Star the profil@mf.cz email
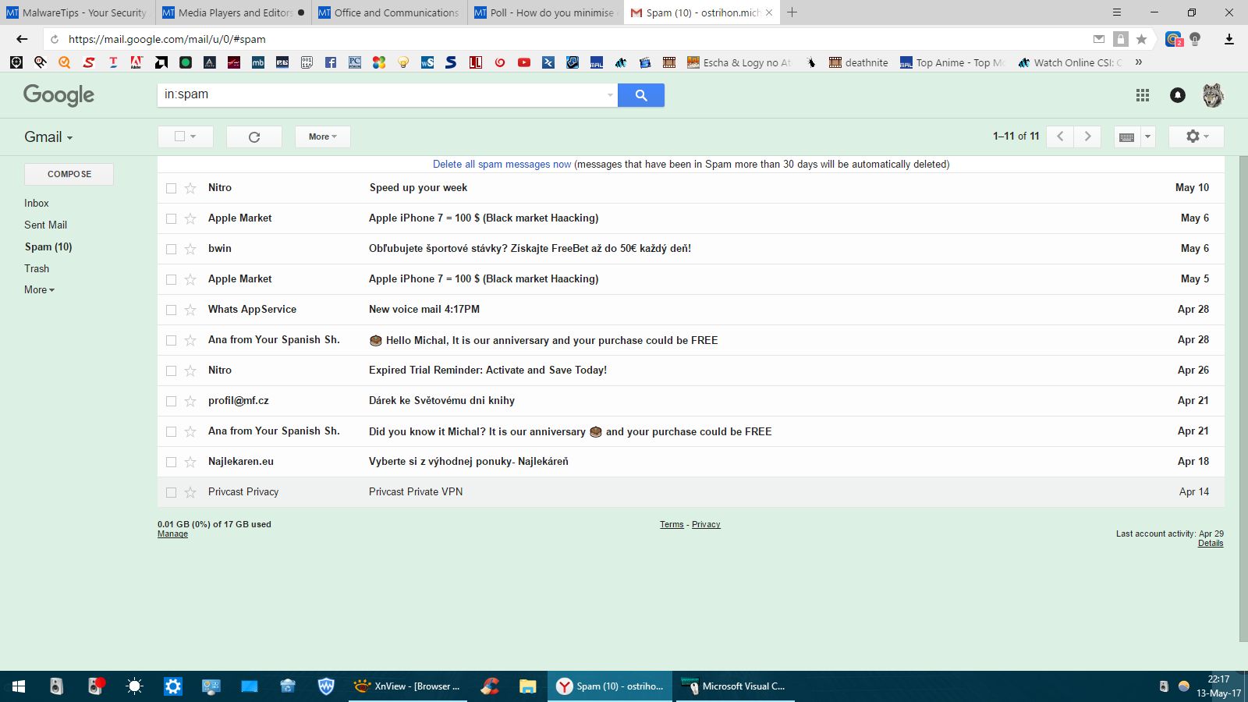This screenshot has height=702, width=1248. tap(190, 401)
